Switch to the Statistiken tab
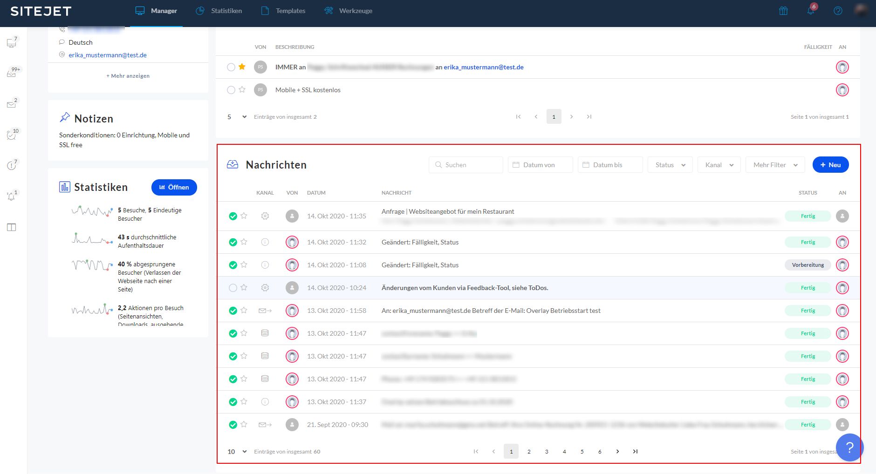 219,11
